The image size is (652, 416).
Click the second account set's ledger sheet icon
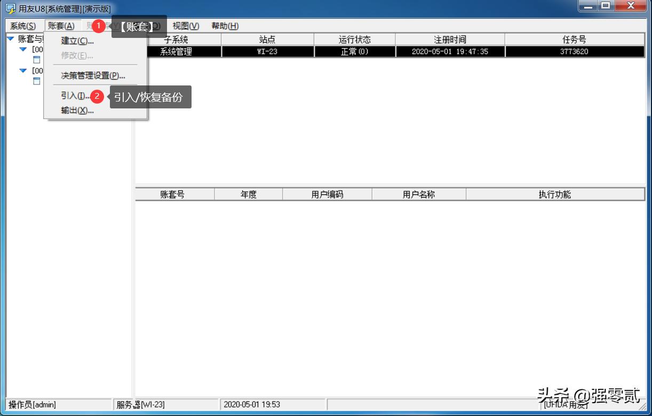coord(36,81)
